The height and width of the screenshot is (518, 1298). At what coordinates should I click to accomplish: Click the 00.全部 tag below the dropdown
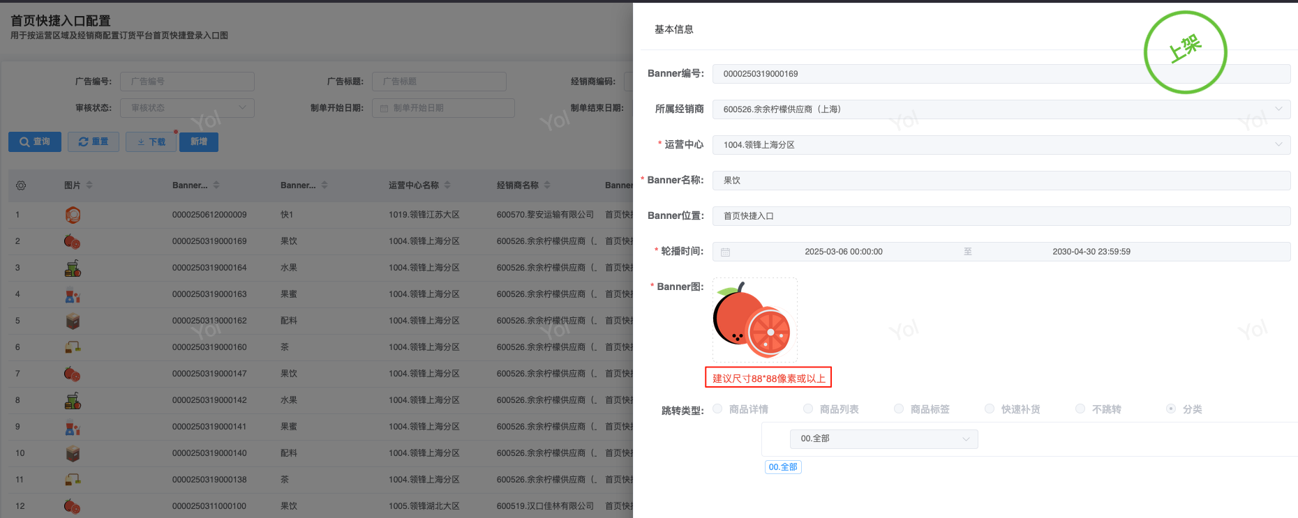tap(783, 467)
